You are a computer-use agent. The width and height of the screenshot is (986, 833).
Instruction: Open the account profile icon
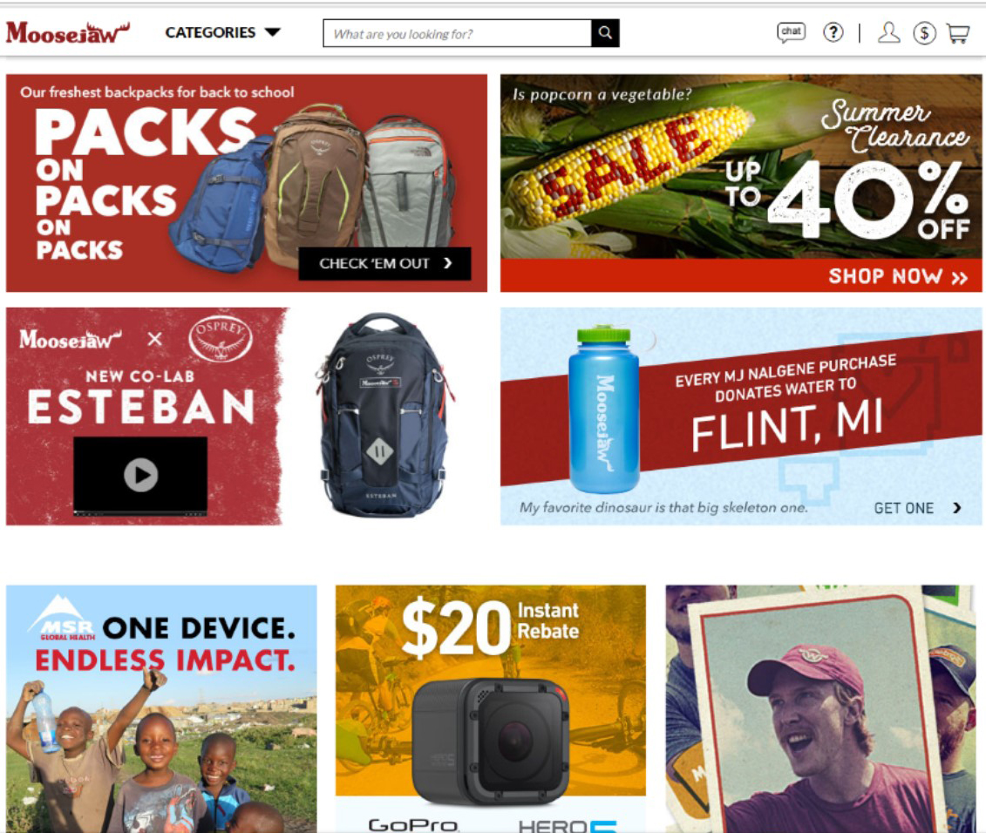click(x=888, y=32)
